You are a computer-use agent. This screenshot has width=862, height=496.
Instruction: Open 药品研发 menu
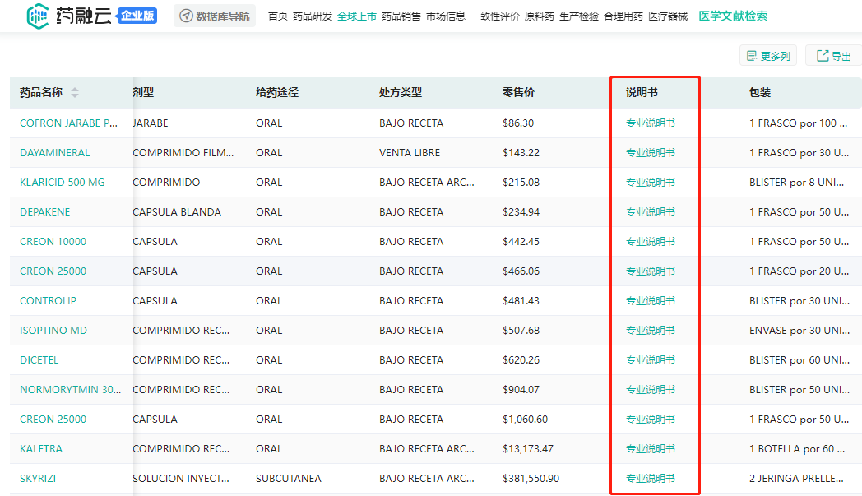click(x=313, y=16)
